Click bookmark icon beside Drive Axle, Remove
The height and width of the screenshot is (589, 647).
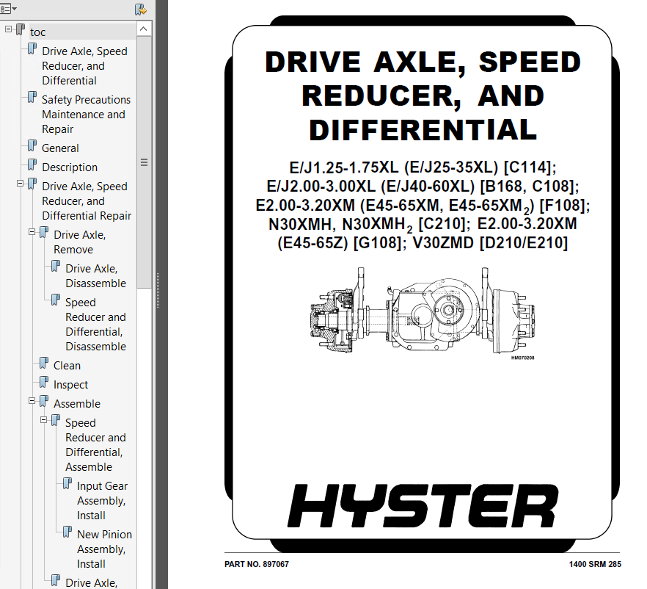44,232
